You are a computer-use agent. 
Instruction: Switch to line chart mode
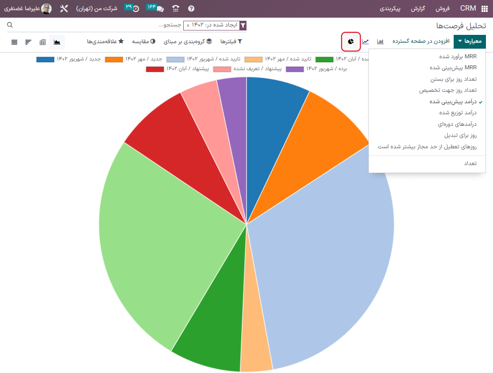(366, 41)
